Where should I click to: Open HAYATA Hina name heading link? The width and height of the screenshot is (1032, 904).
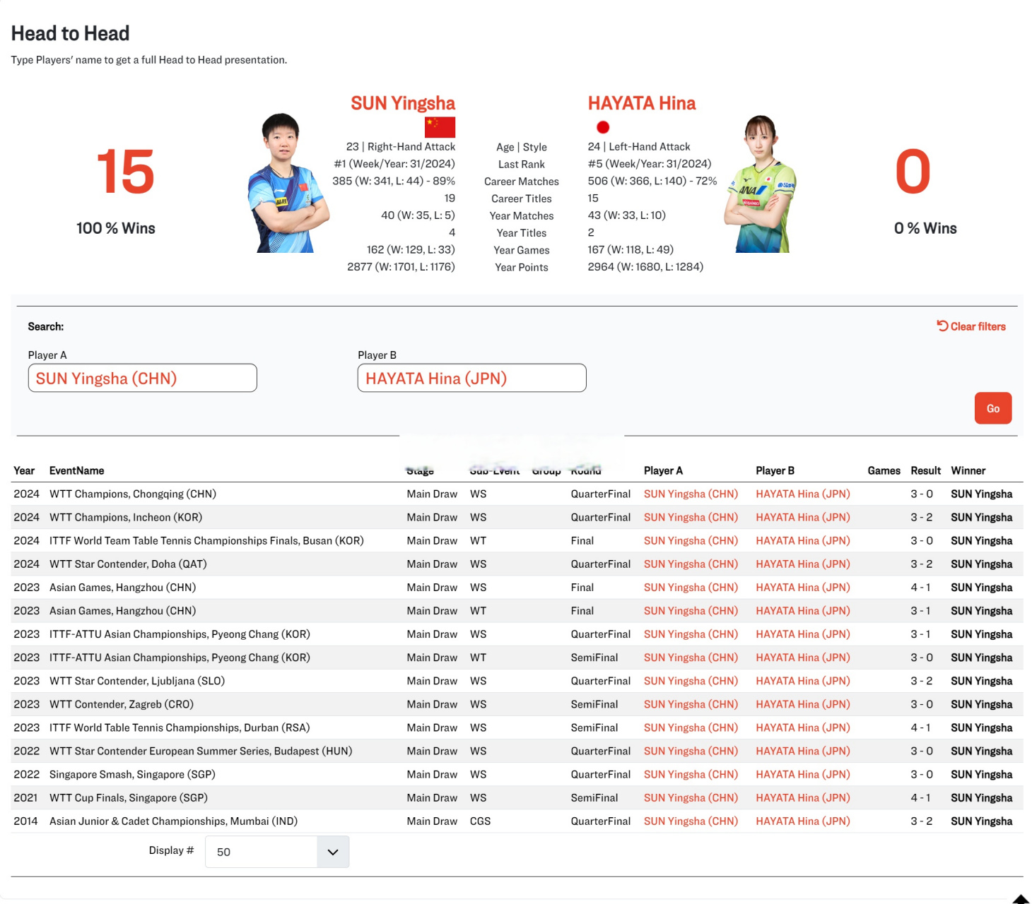tap(642, 103)
